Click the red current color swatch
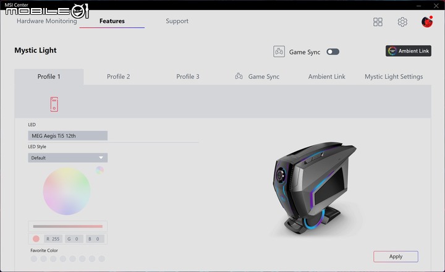The height and width of the screenshot is (272, 445). (36, 239)
